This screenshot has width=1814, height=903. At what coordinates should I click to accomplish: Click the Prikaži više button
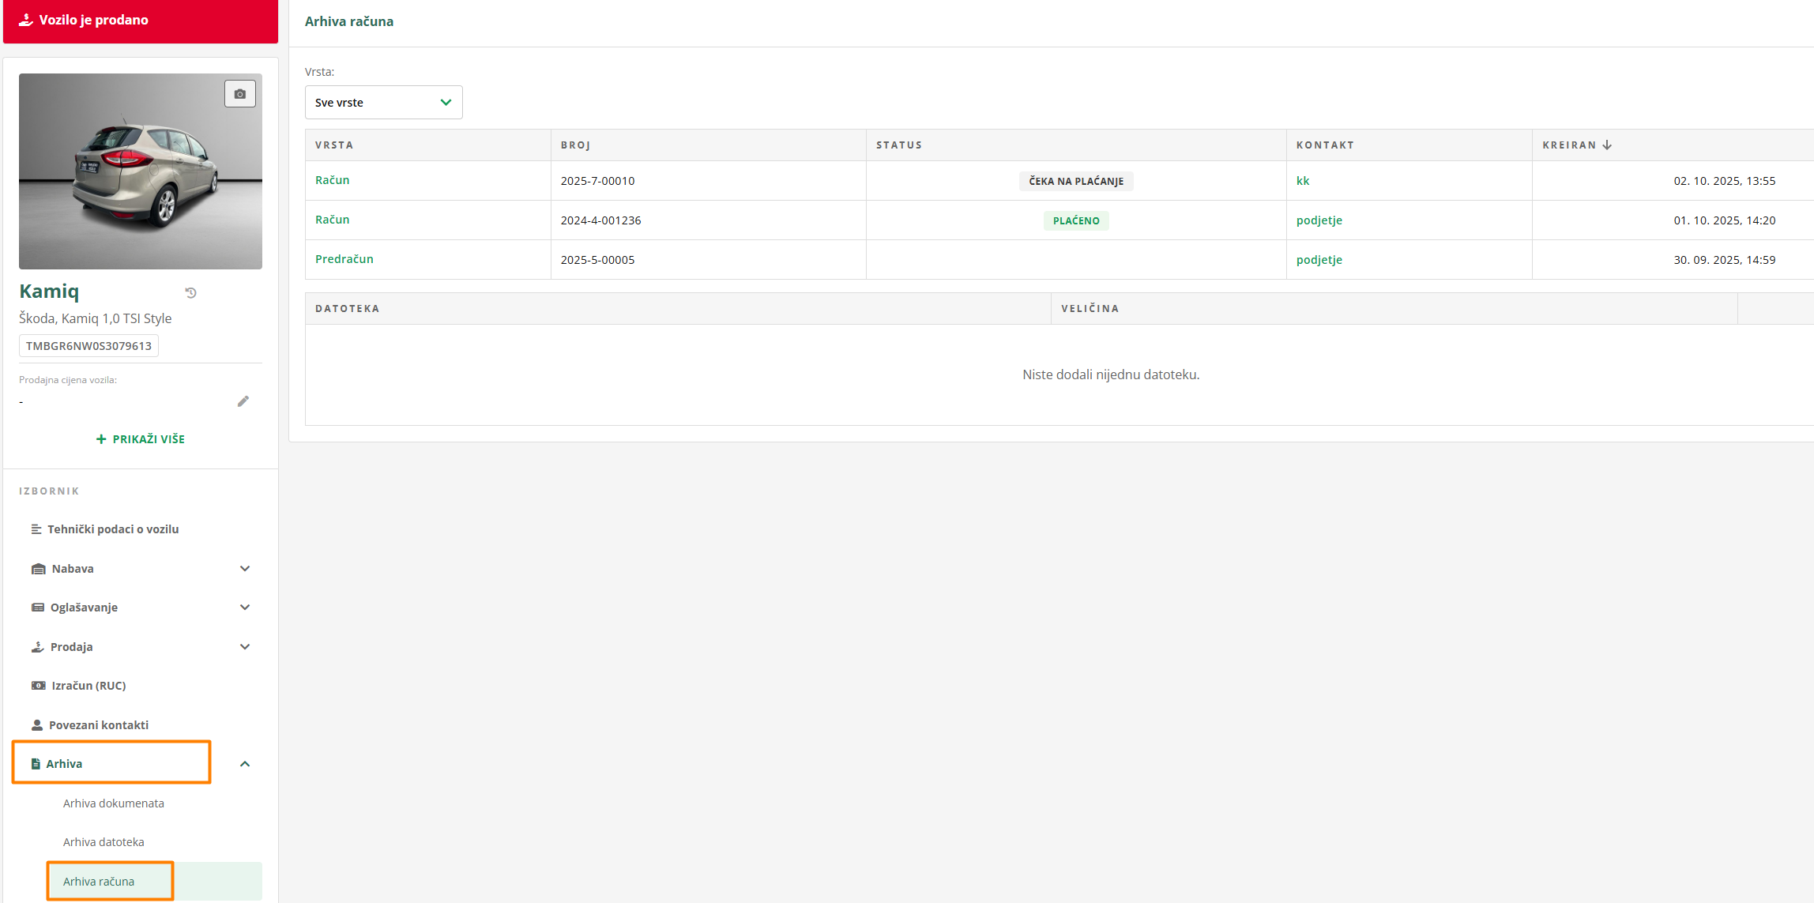coord(141,439)
